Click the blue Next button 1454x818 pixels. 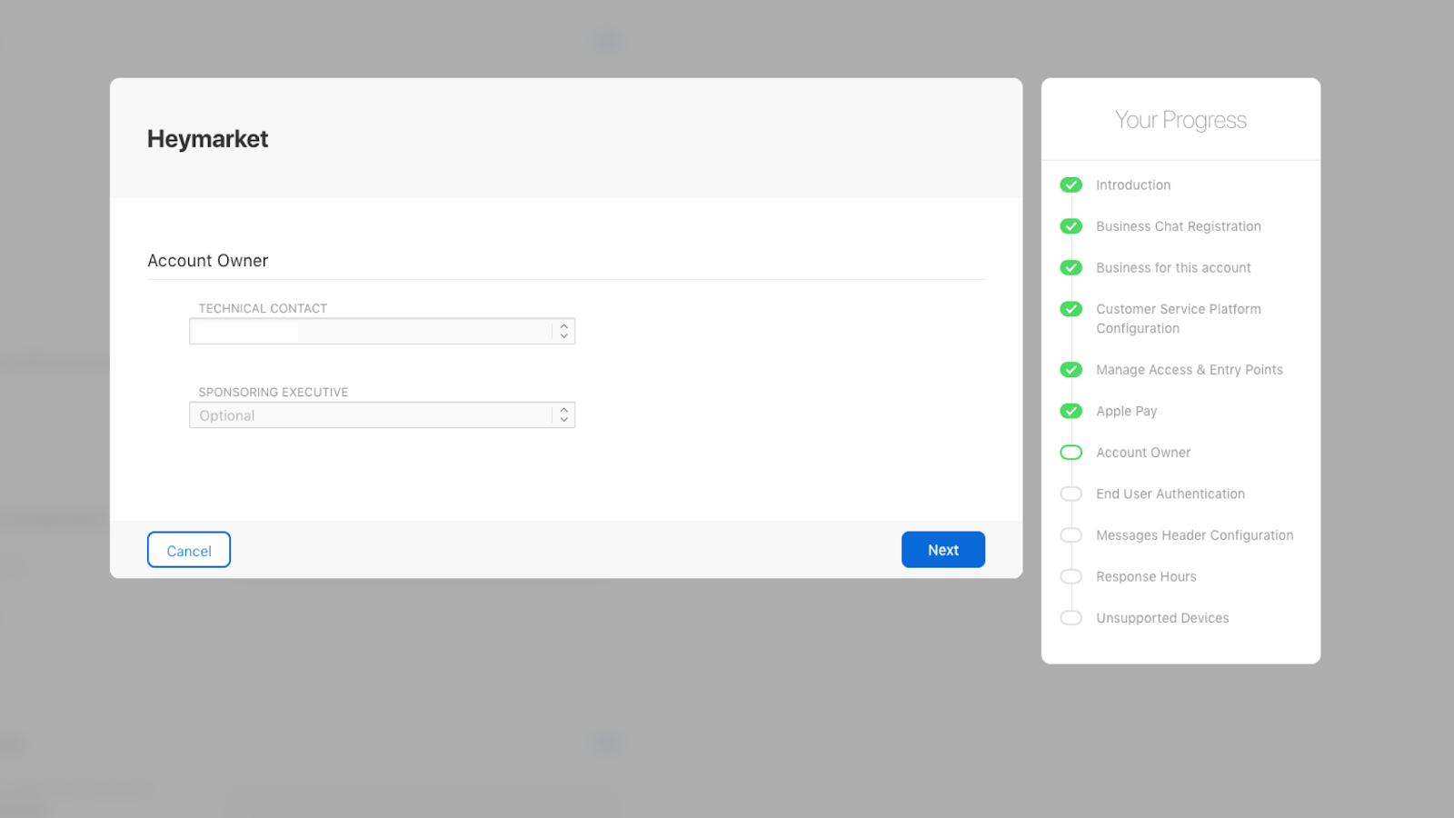tap(943, 550)
